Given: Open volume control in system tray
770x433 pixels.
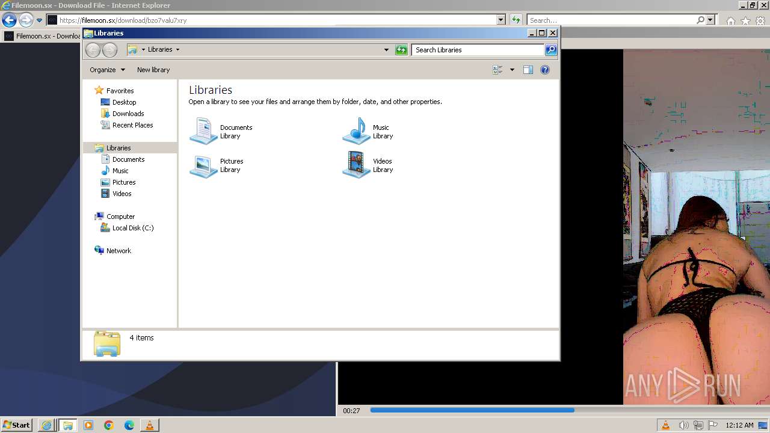Looking at the screenshot, I should 684,425.
